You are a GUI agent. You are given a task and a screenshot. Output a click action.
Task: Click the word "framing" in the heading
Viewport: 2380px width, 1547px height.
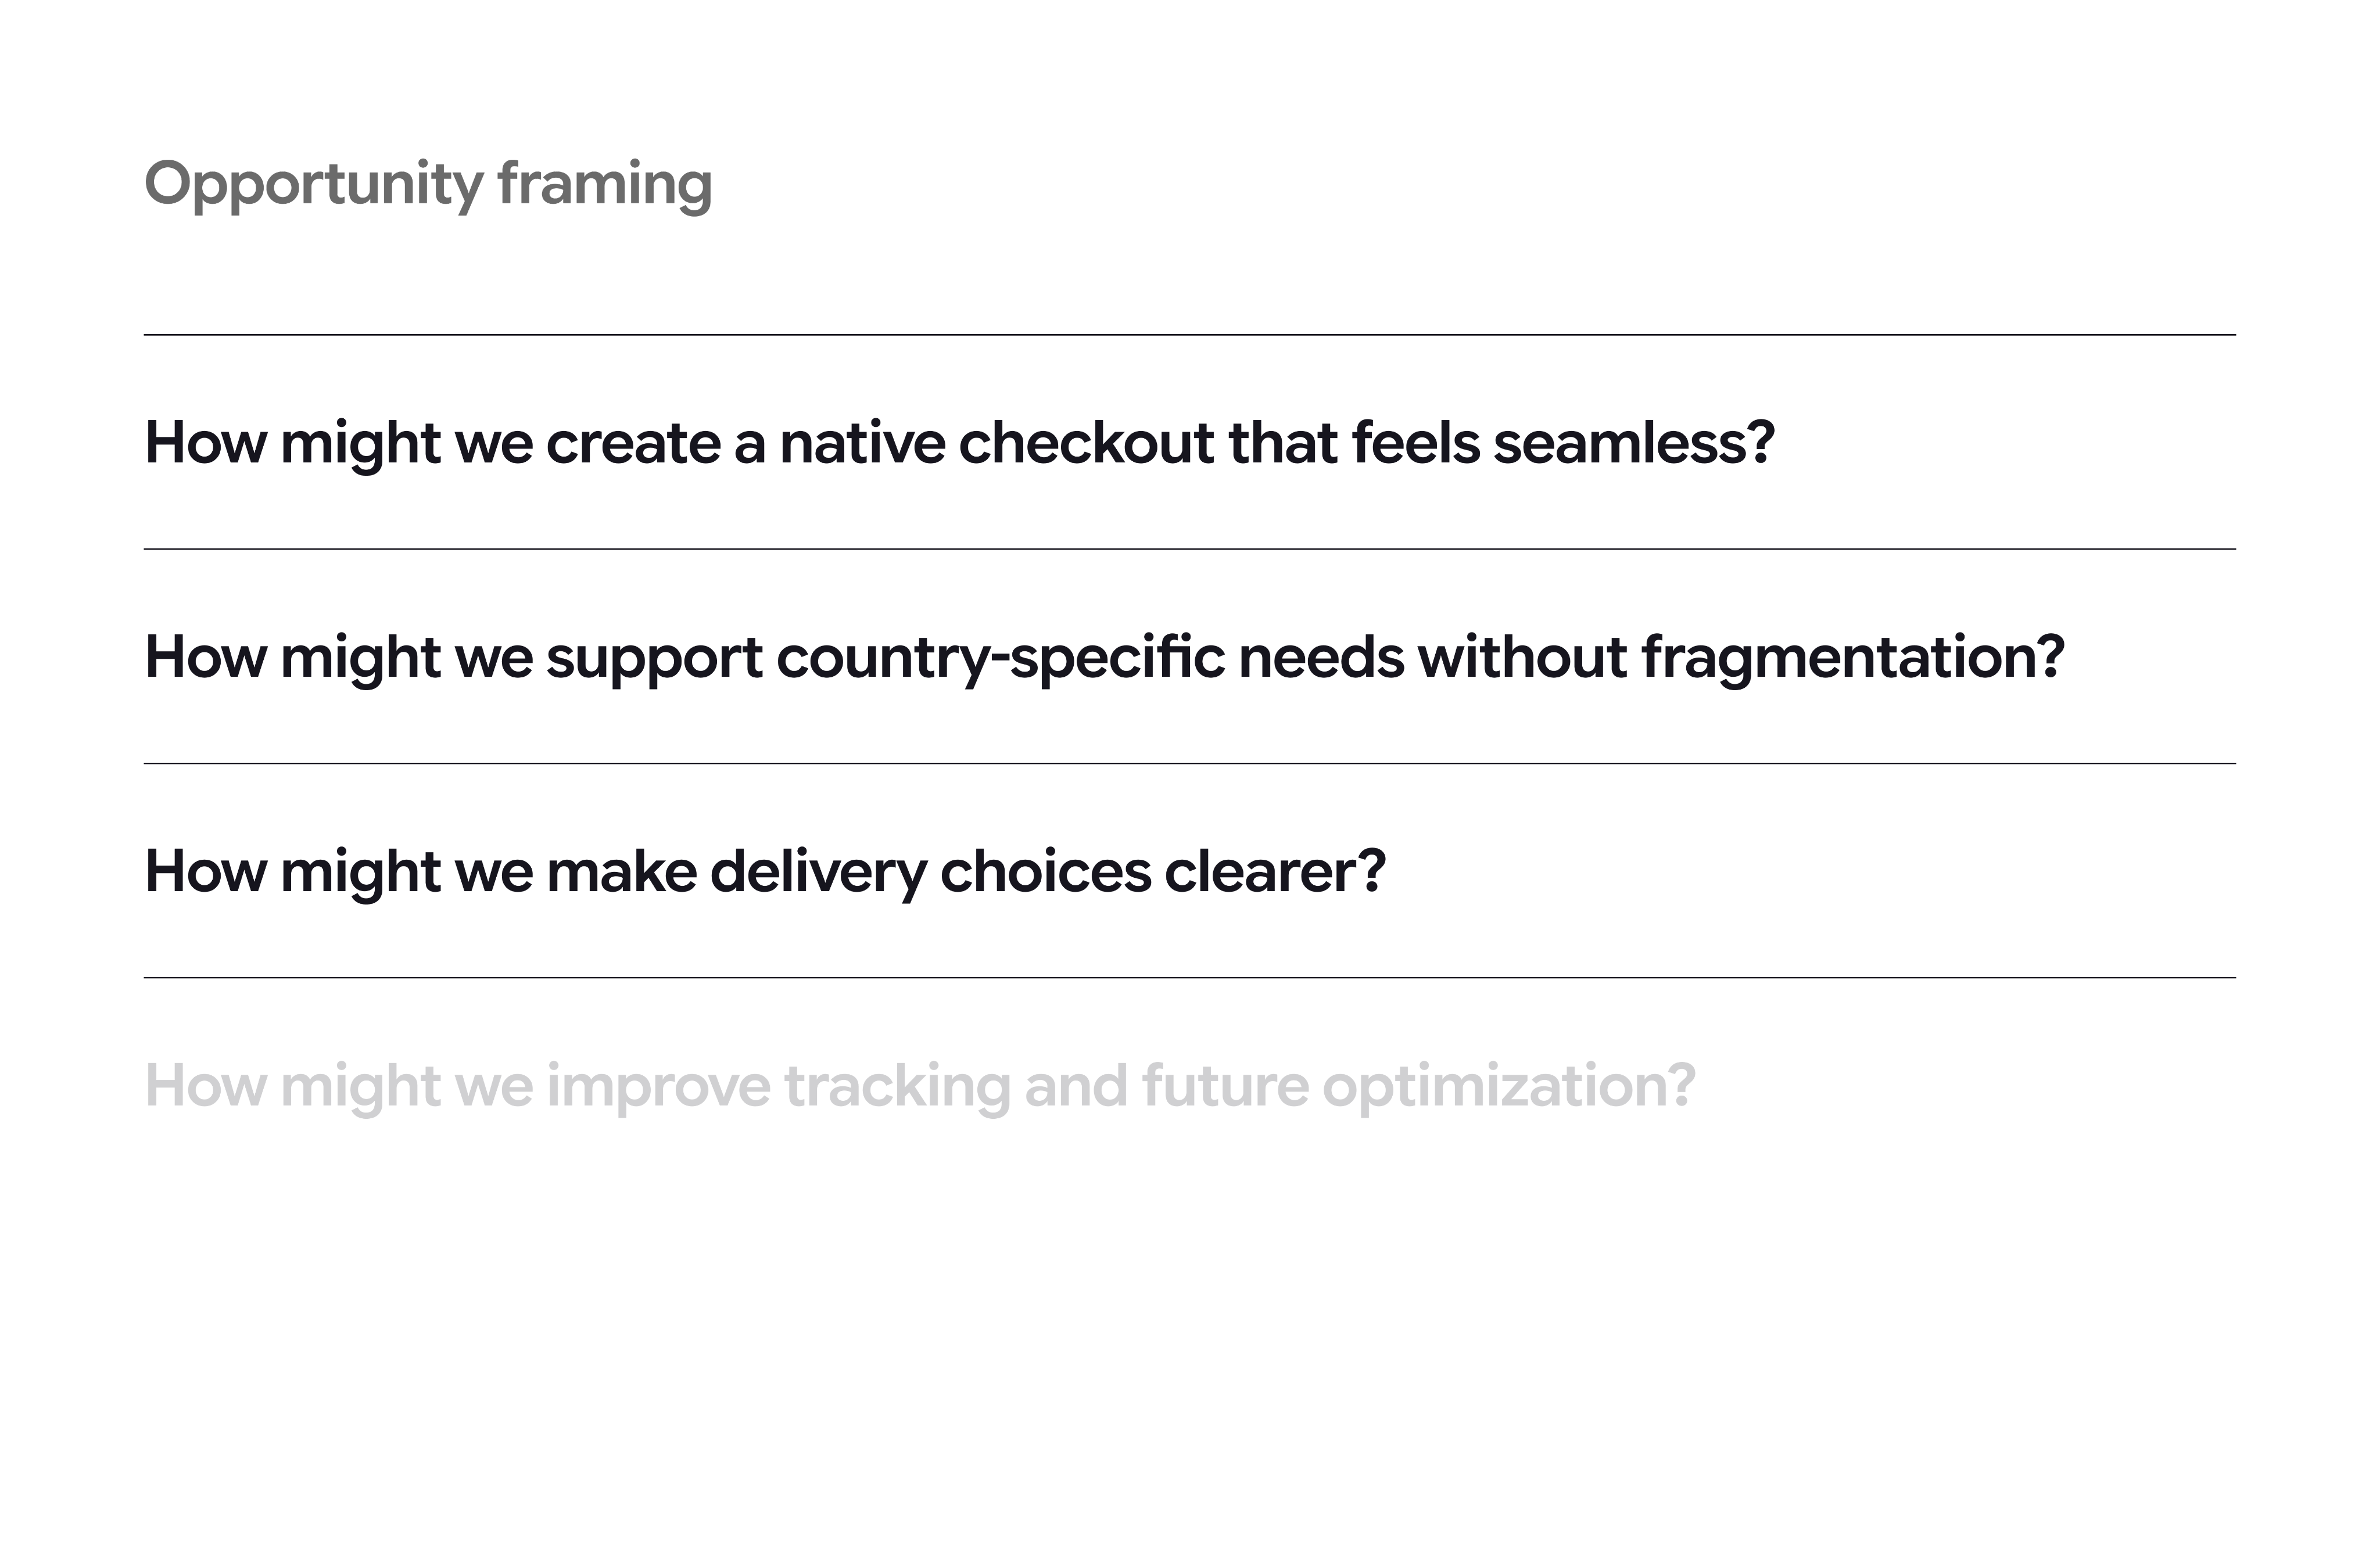[605, 186]
